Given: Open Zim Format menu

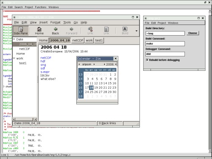Looking at the screenshot, I should [x=56, y=22].
